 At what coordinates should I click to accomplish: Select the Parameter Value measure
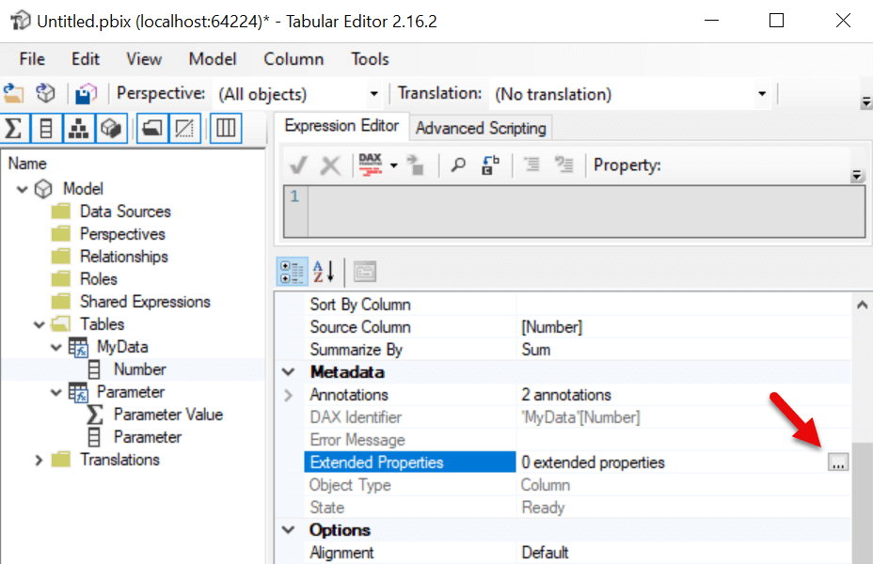pos(167,414)
